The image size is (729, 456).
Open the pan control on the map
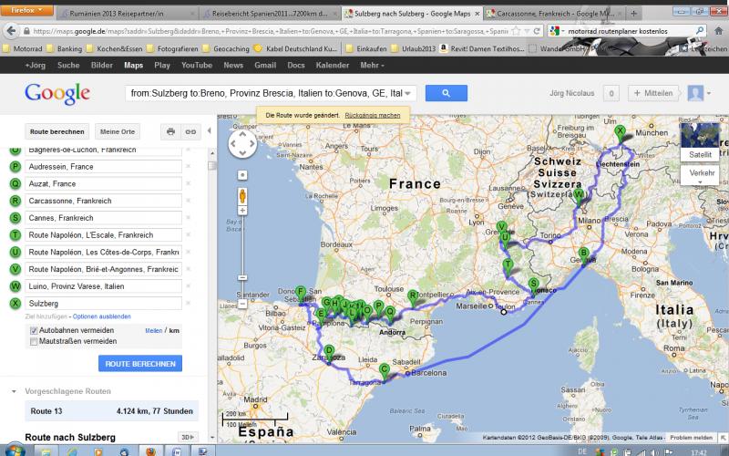pos(242,144)
